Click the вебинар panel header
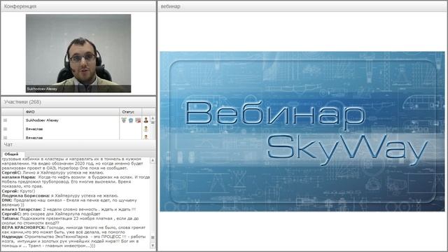 coord(302,6)
